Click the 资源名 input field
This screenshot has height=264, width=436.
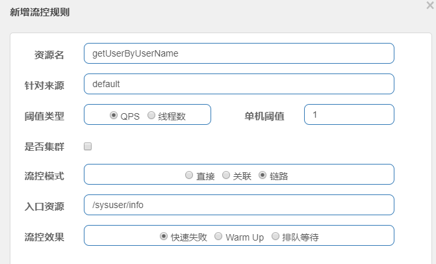point(238,53)
